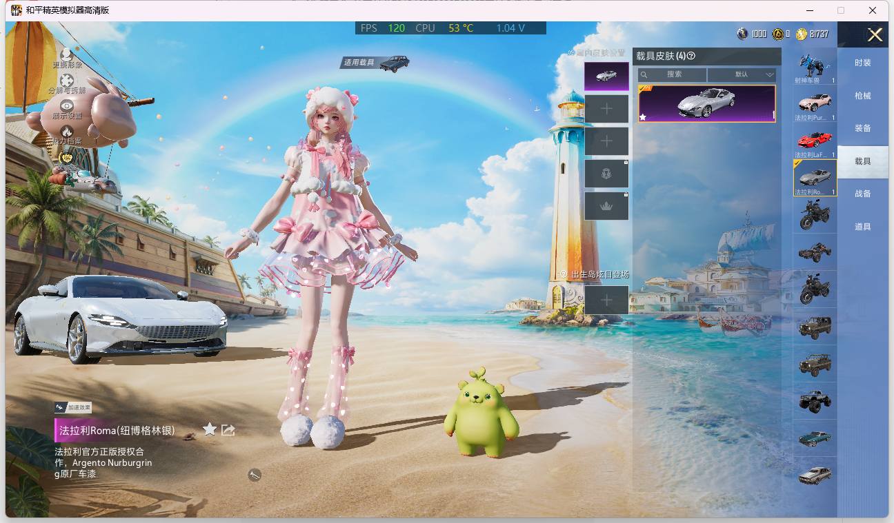
Task: Share the Ferrari Roma skin
Action: [228, 430]
